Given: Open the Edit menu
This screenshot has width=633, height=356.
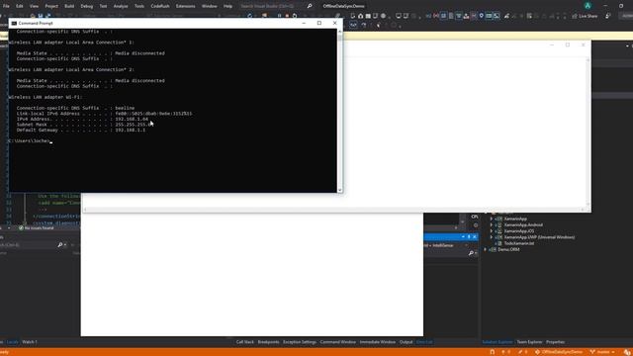Looking at the screenshot, I should click(x=20, y=6).
